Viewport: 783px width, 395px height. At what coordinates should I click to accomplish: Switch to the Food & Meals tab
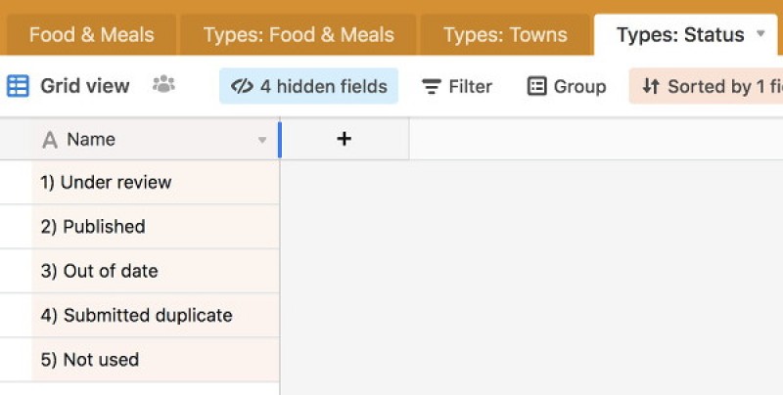pos(91,35)
